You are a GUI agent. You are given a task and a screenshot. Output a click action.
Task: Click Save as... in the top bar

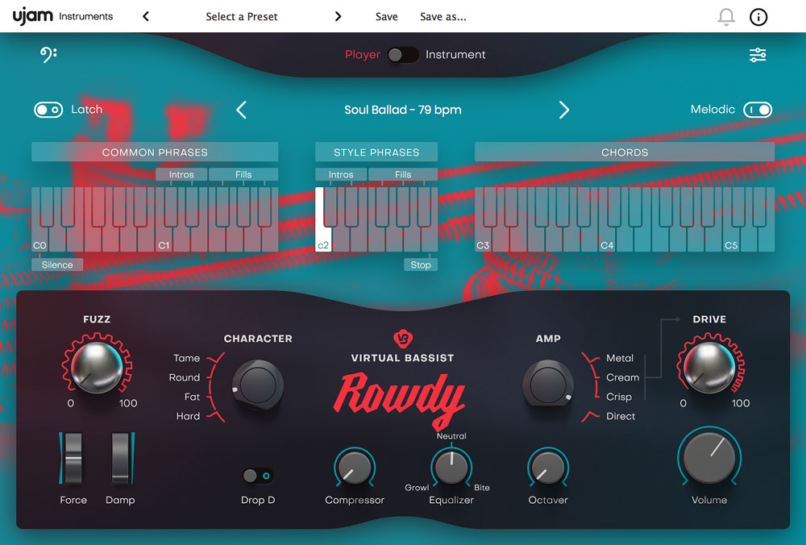tap(443, 16)
